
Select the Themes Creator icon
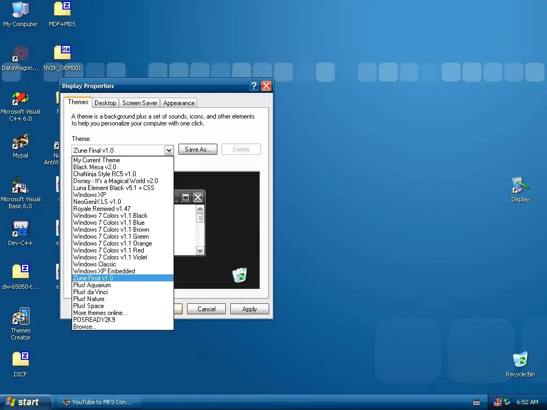click(20, 324)
